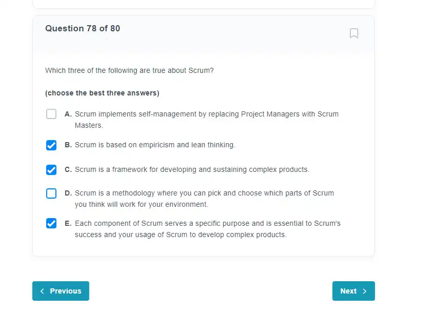Check the box for answer A
435x331 pixels.
click(51, 114)
